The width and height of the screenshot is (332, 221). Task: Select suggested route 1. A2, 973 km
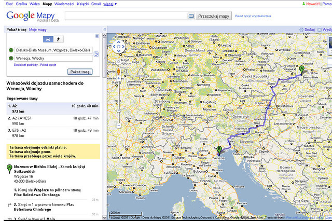pyautogui.click(x=53, y=108)
